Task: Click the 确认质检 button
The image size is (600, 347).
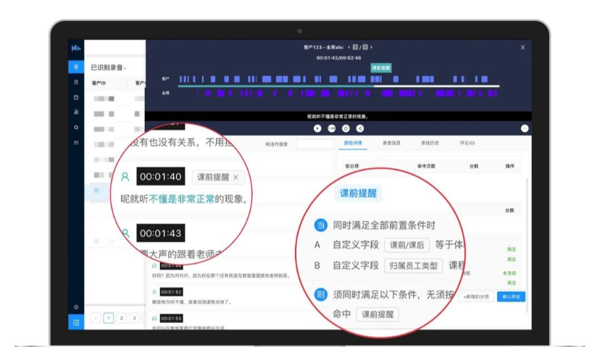Action: pyautogui.click(x=511, y=297)
